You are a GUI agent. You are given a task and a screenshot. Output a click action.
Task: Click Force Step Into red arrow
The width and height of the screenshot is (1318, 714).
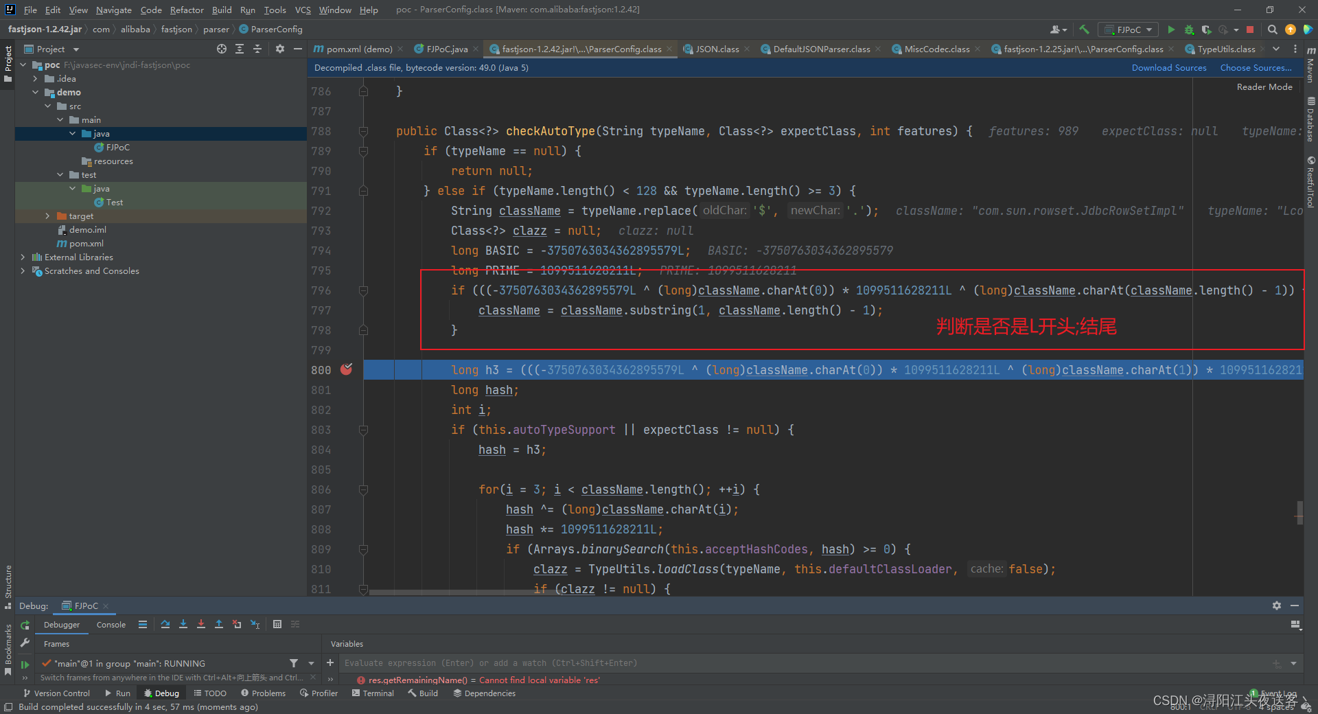201,624
